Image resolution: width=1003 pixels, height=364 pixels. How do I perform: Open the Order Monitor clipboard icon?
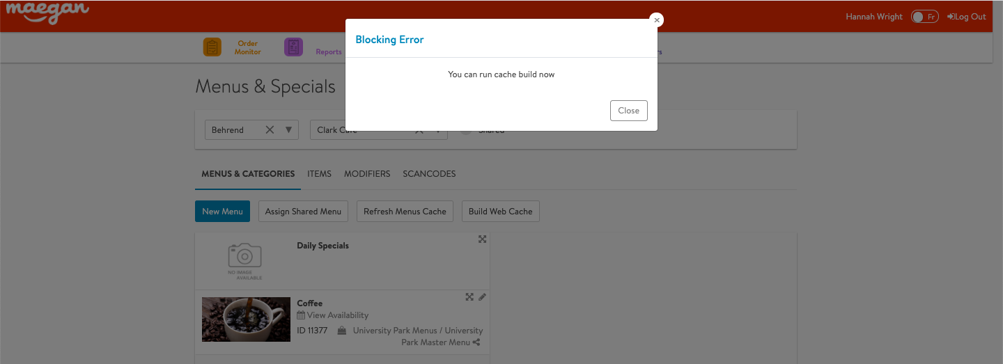pyautogui.click(x=212, y=47)
